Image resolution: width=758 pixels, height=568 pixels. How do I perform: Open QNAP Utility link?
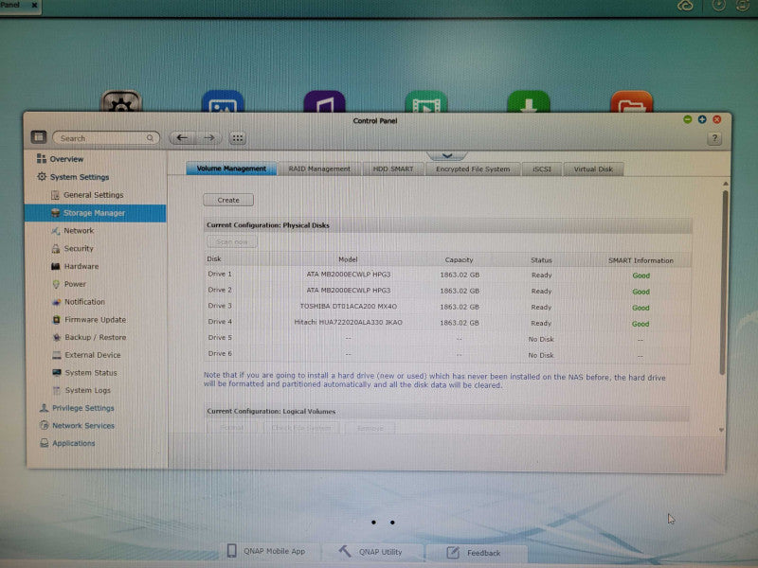[x=372, y=552]
